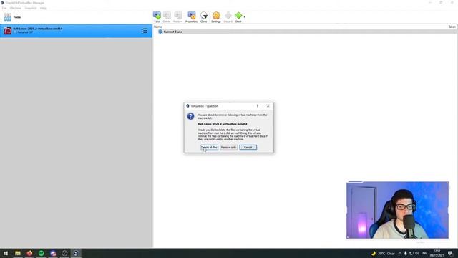Click the Taken column header

coord(452,27)
